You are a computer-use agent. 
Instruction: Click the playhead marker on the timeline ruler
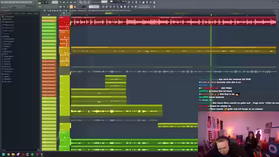pos(211,15)
